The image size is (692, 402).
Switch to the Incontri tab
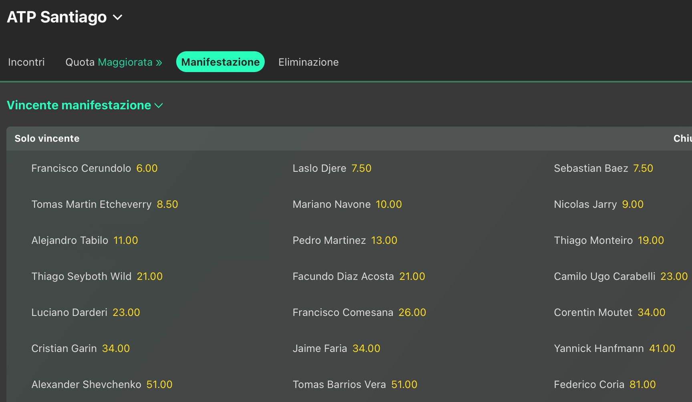pos(26,62)
